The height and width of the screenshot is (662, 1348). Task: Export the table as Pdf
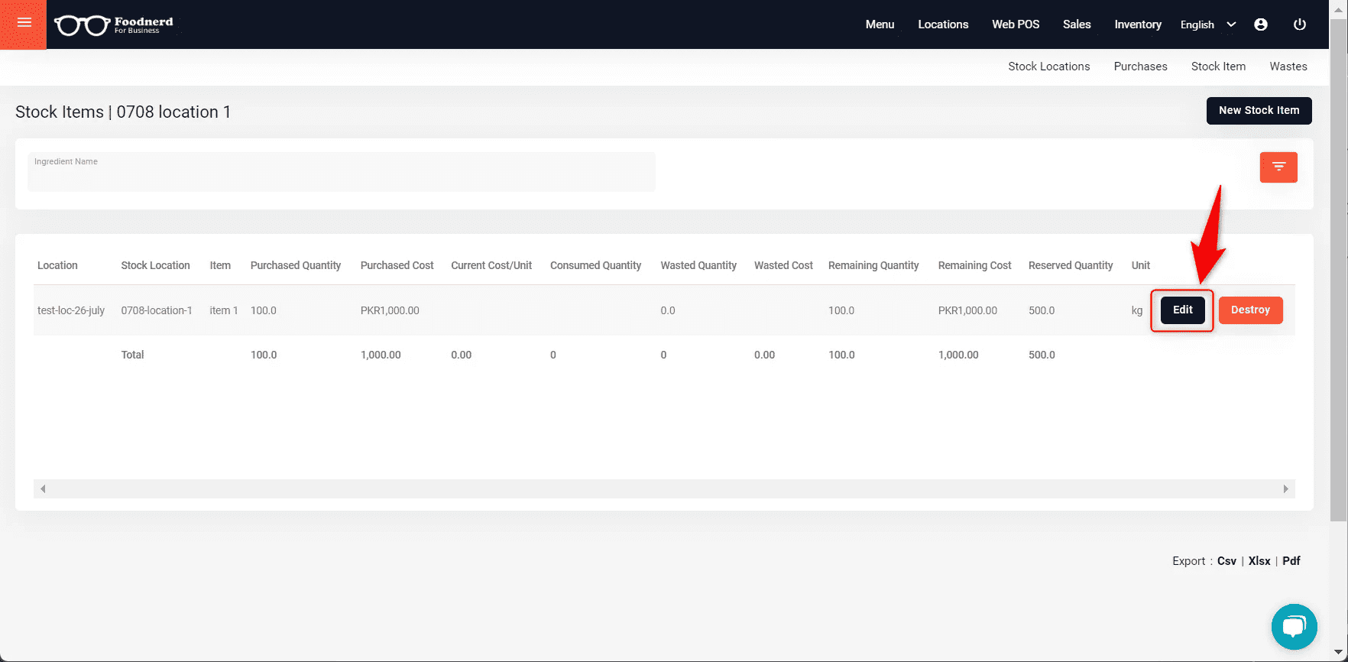tap(1291, 561)
